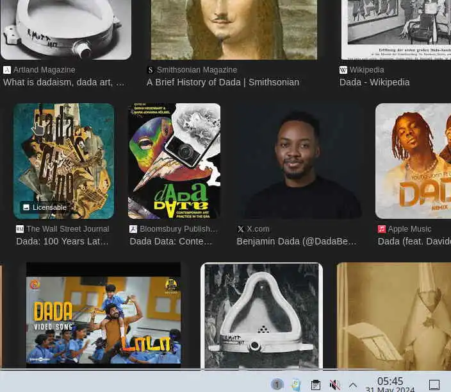
Task: Open the 'Dada: 100 Years Lat...' link
Action: click(x=62, y=241)
